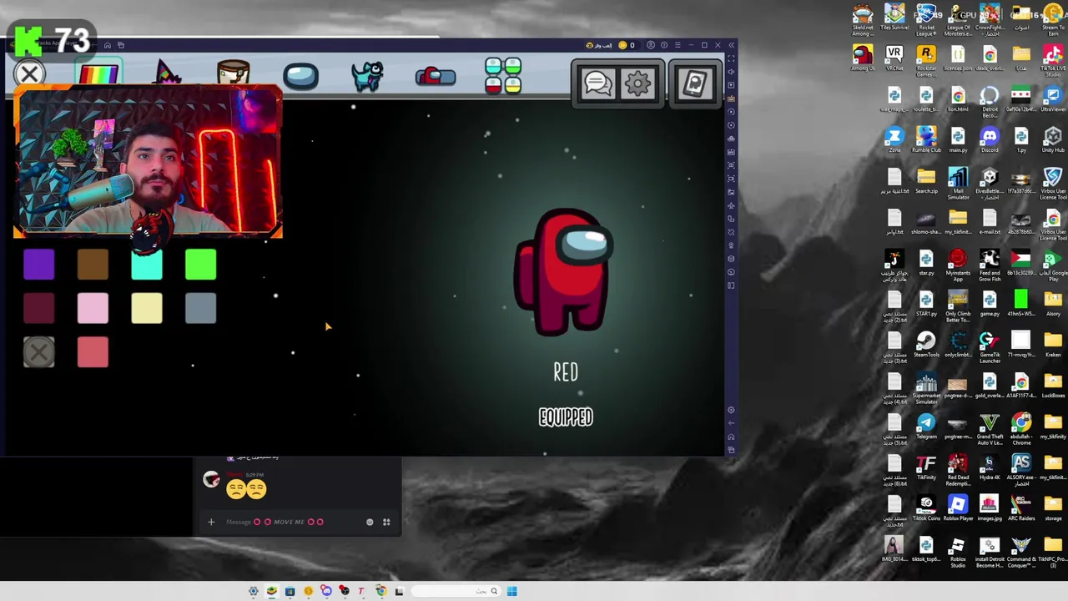
Task: Click the red crewmate preview
Action: [565, 271]
